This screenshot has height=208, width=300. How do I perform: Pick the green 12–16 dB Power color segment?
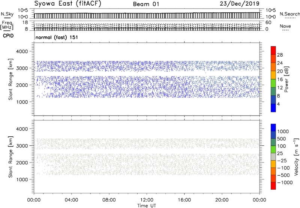(273, 83)
